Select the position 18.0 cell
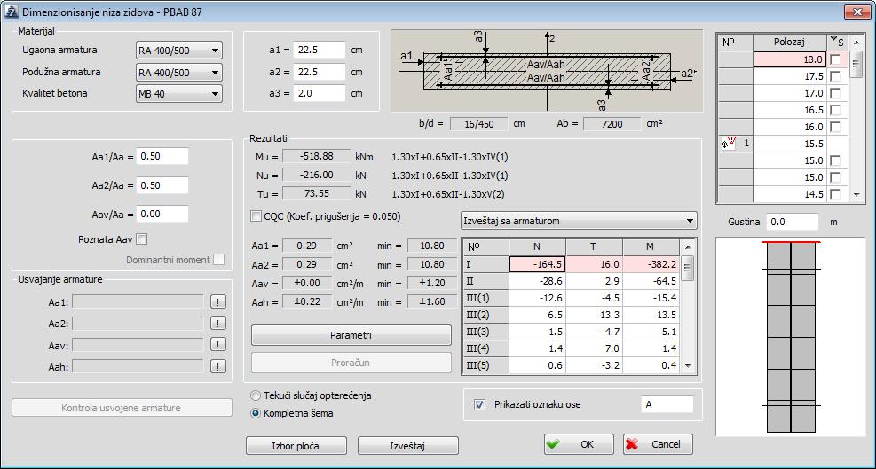 [x=790, y=59]
